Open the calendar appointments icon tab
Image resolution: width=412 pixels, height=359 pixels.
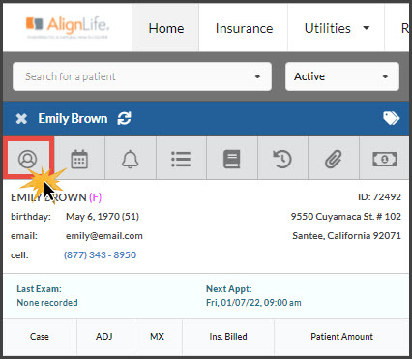coord(79,159)
